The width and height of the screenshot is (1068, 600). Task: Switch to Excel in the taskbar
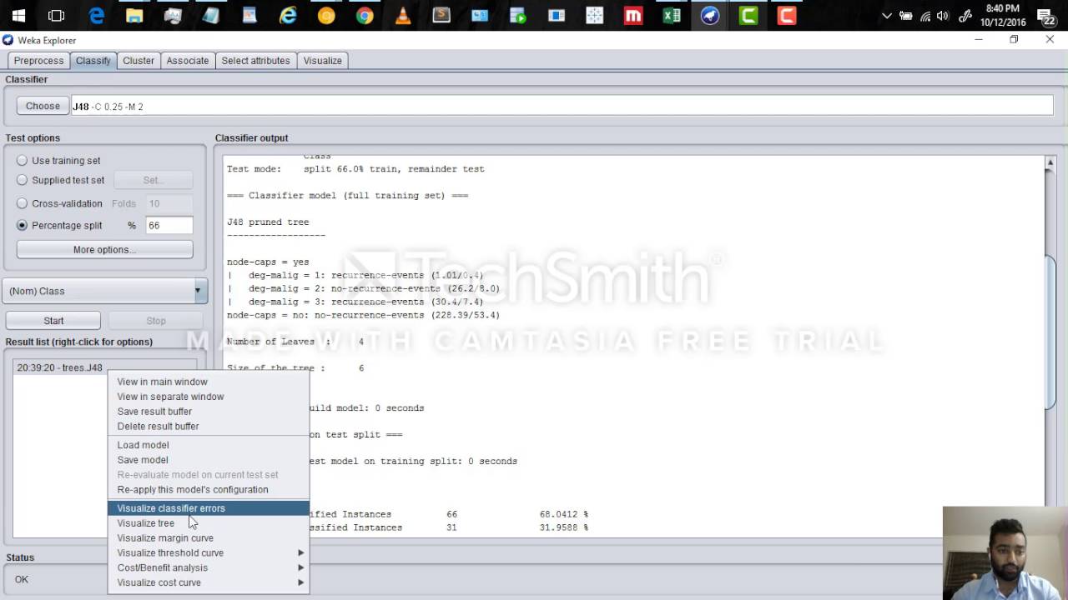point(672,15)
